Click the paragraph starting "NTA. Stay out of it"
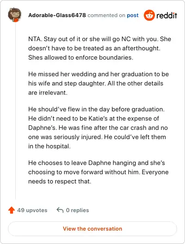 (99, 48)
